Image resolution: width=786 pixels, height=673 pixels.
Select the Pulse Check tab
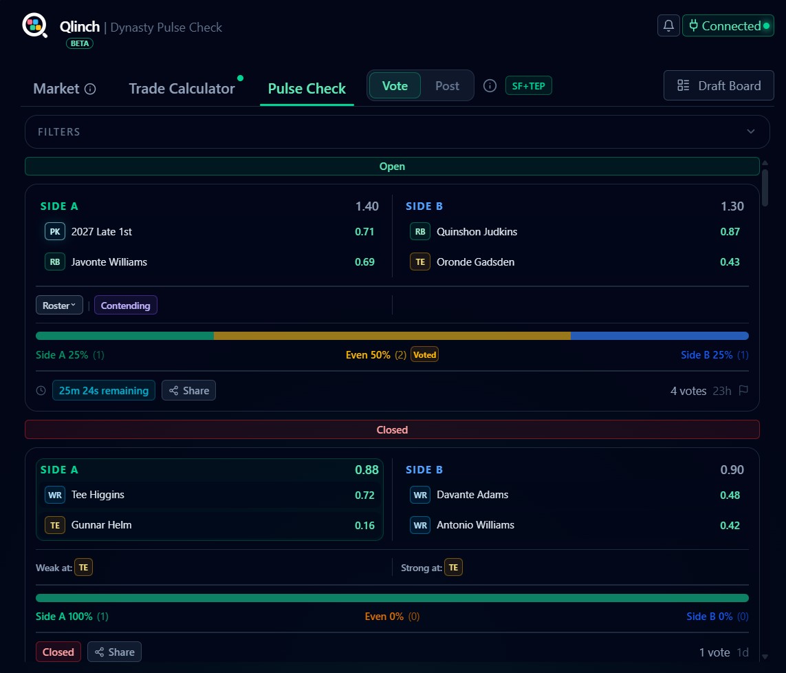307,89
